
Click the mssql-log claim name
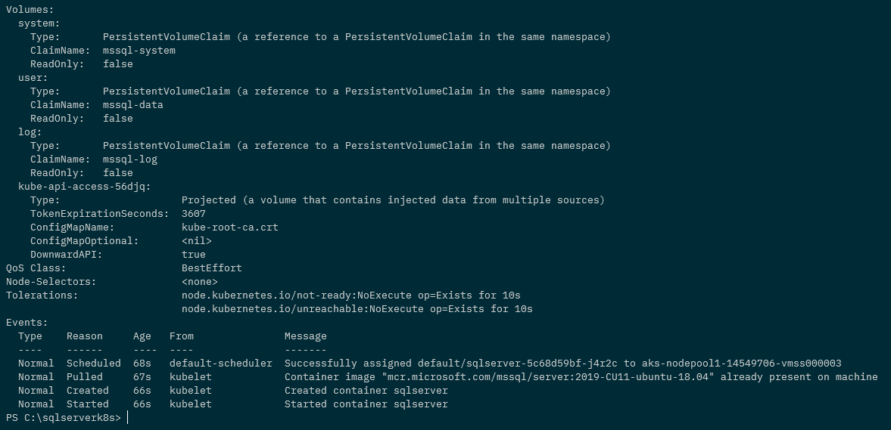[x=129, y=159]
